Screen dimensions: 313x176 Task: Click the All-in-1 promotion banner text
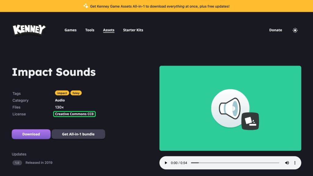(x=160, y=6)
